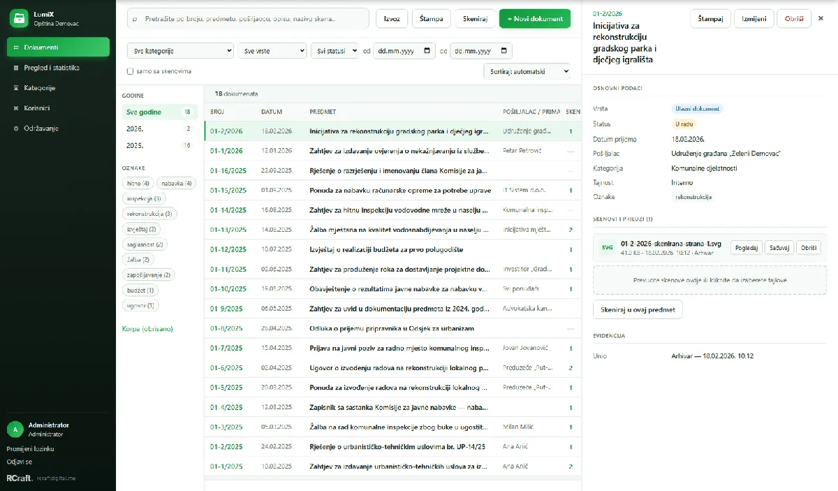Screen dimensions: 838x491
Task: Open the Korpa (obrisano) link
Action: pos(147,328)
